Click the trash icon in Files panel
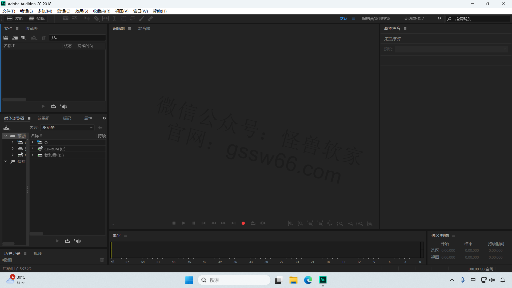512x288 pixels. tap(44, 38)
